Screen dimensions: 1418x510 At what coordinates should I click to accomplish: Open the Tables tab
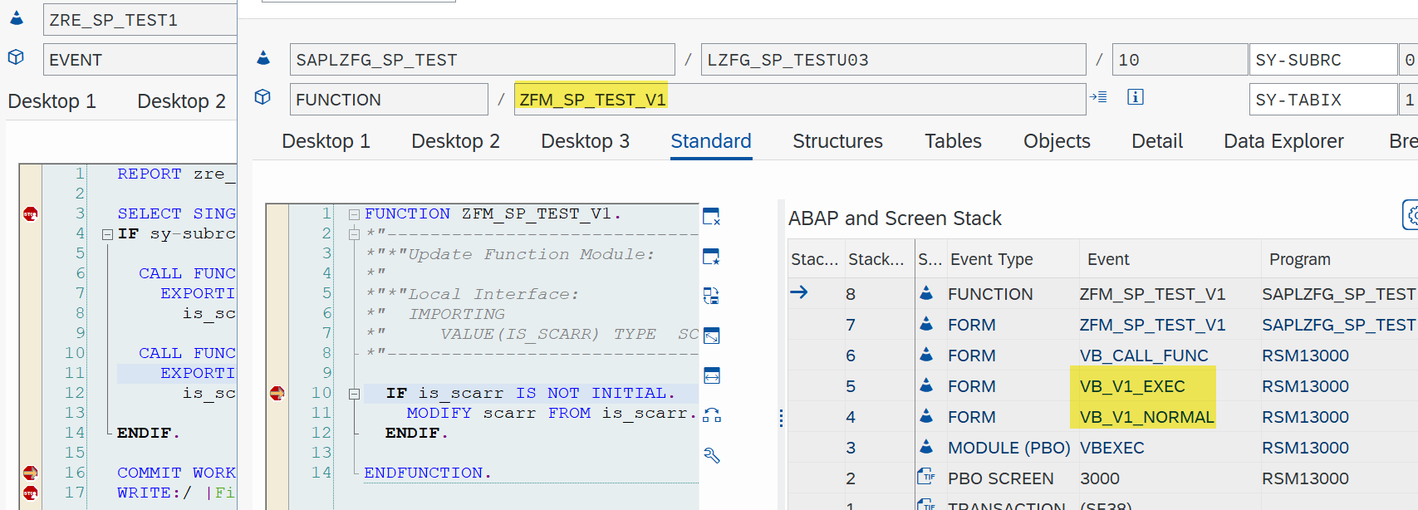[953, 141]
